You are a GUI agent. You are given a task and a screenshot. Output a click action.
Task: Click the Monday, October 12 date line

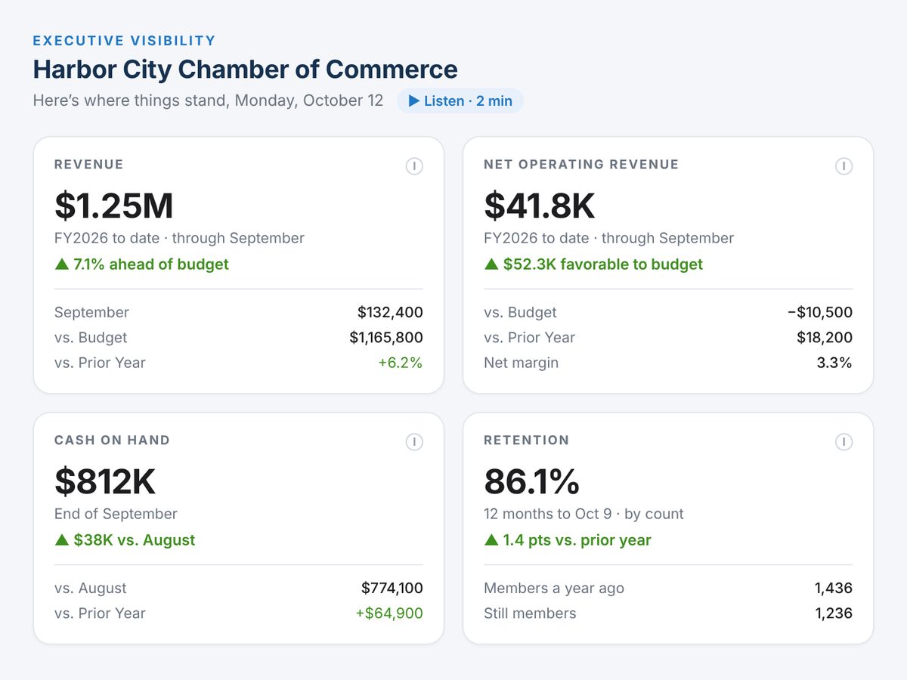pos(208,100)
